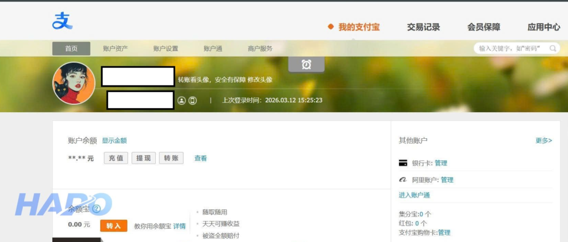
Task: Click the 随取随用 bullet text
Action: click(215, 212)
